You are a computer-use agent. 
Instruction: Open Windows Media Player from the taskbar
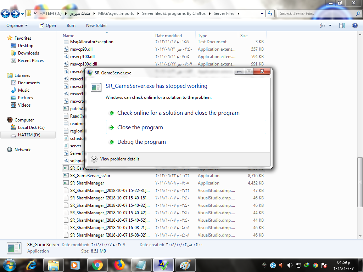point(75,265)
